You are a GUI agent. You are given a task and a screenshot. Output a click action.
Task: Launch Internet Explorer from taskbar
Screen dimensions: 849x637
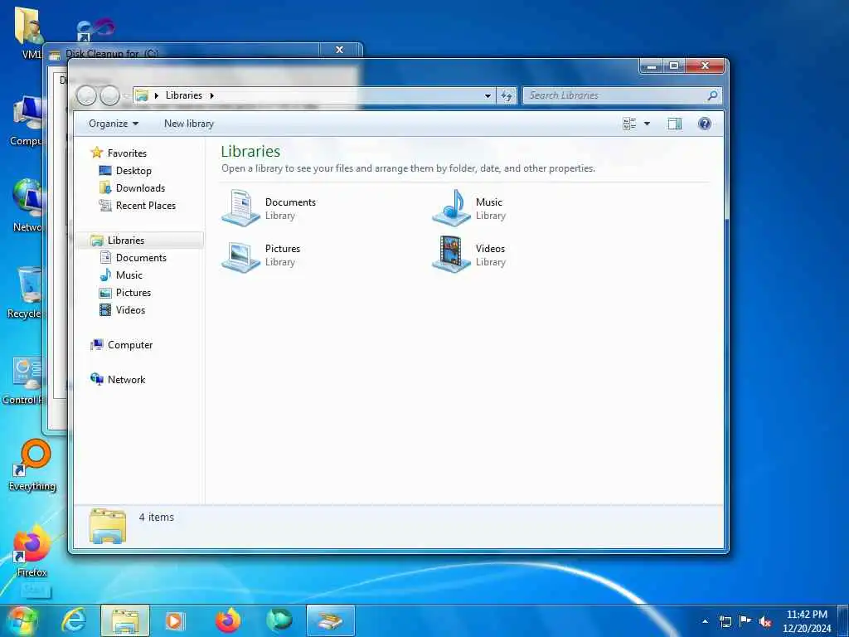[74, 620]
